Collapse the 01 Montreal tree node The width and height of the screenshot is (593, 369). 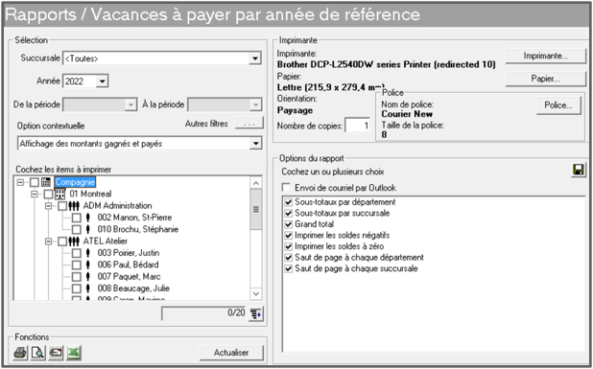point(35,195)
